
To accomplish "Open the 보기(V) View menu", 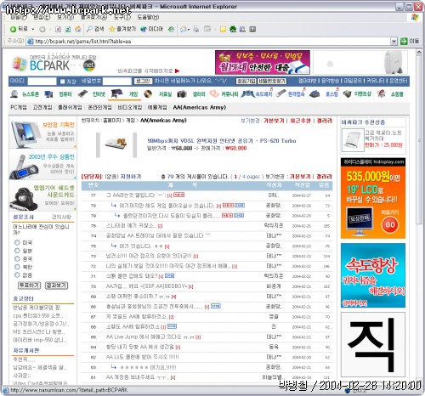I will pyautogui.click(x=65, y=17).
